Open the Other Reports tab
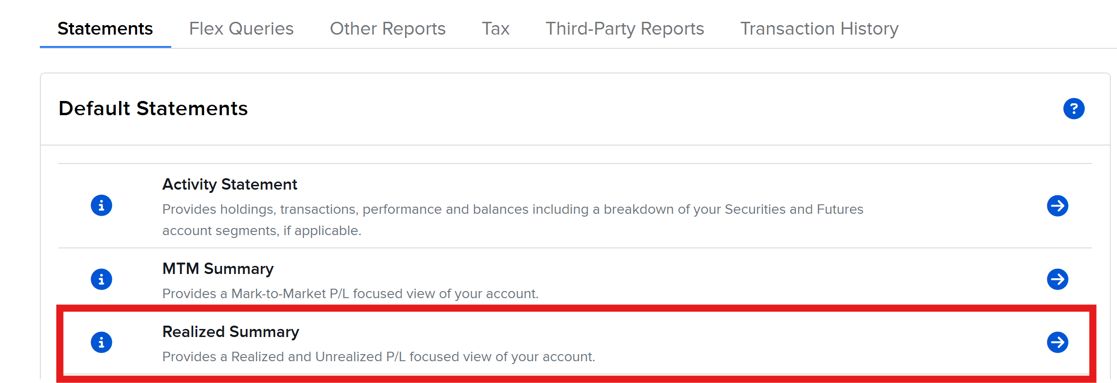The height and width of the screenshot is (383, 1117). [388, 28]
